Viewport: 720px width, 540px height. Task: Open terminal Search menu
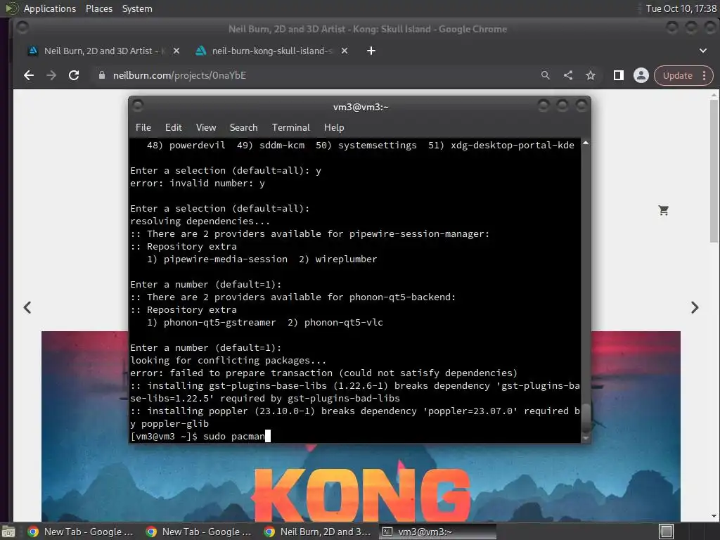pos(243,128)
